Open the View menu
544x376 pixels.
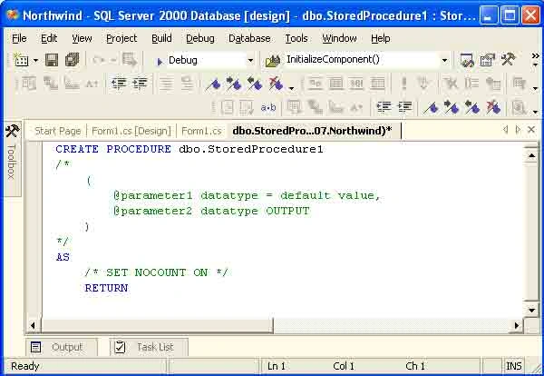pos(82,38)
